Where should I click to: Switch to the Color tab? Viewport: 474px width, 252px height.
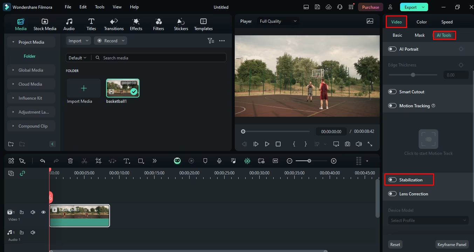421,22
